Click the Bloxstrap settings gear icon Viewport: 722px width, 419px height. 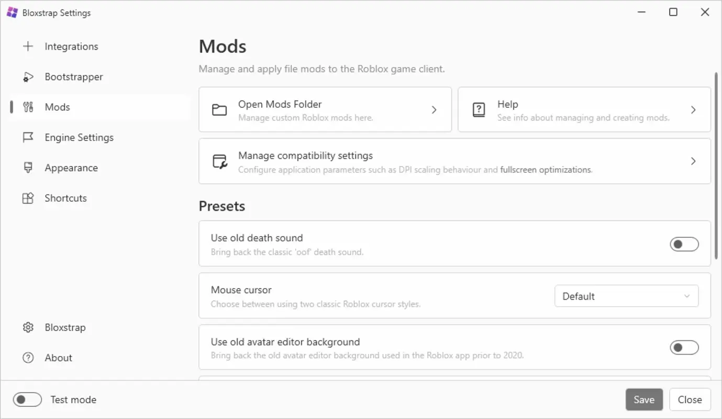[x=28, y=327]
